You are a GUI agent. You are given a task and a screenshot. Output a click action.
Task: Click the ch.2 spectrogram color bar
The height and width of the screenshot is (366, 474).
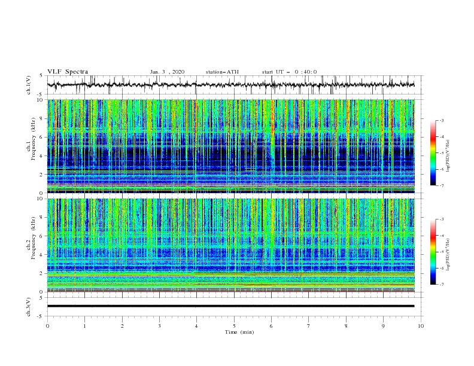433,252
